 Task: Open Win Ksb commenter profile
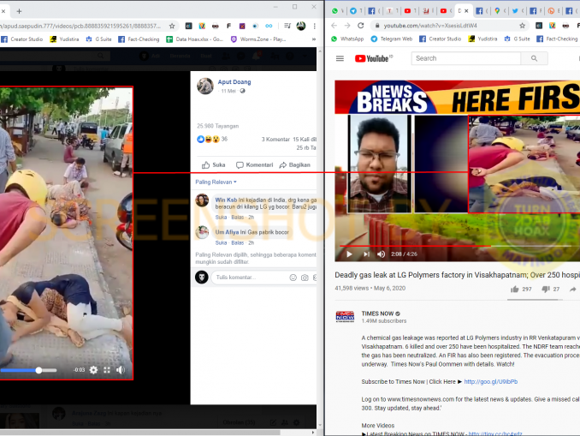(226, 200)
